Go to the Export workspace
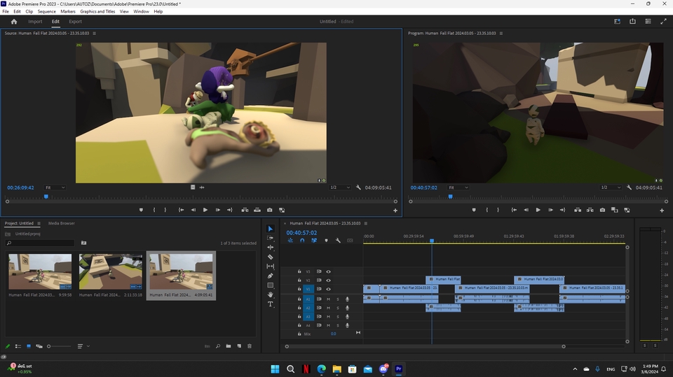Screen dimensions: 673x377 [75, 22]
